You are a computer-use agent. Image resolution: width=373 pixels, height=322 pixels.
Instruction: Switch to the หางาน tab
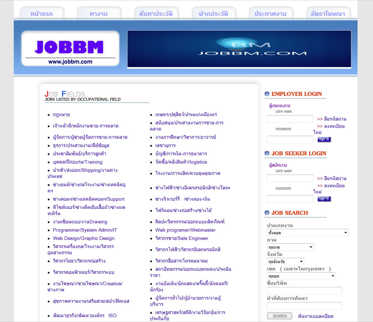click(x=99, y=14)
